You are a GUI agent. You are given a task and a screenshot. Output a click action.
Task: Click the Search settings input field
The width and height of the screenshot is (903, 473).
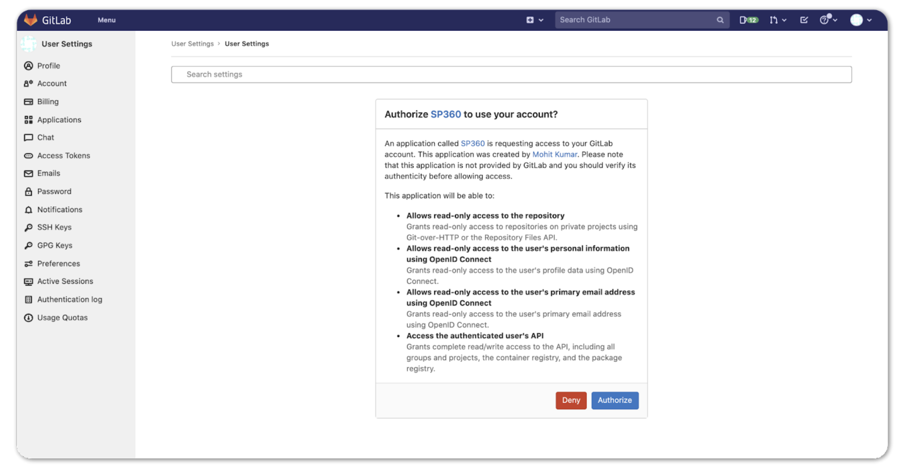(512, 73)
